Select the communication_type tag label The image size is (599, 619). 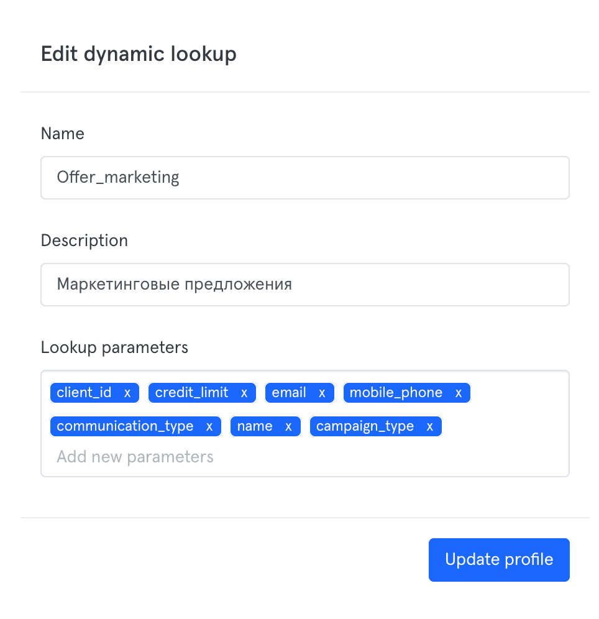coord(125,426)
